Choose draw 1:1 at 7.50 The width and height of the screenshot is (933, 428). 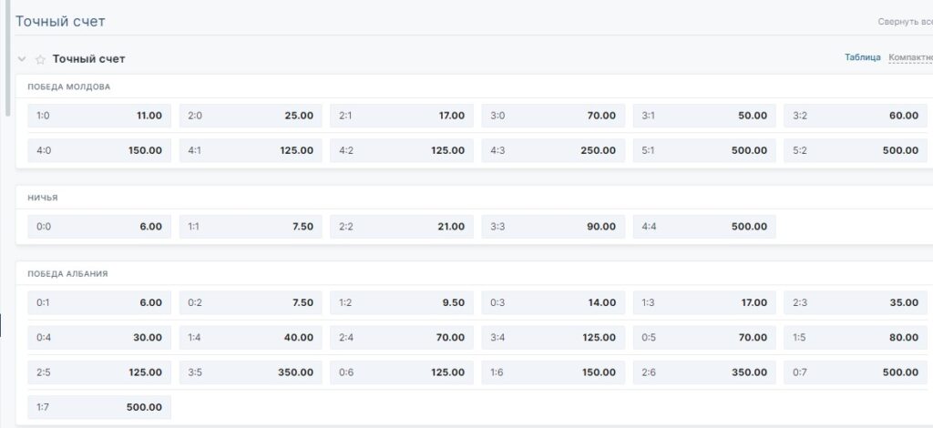(x=251, y=227)
